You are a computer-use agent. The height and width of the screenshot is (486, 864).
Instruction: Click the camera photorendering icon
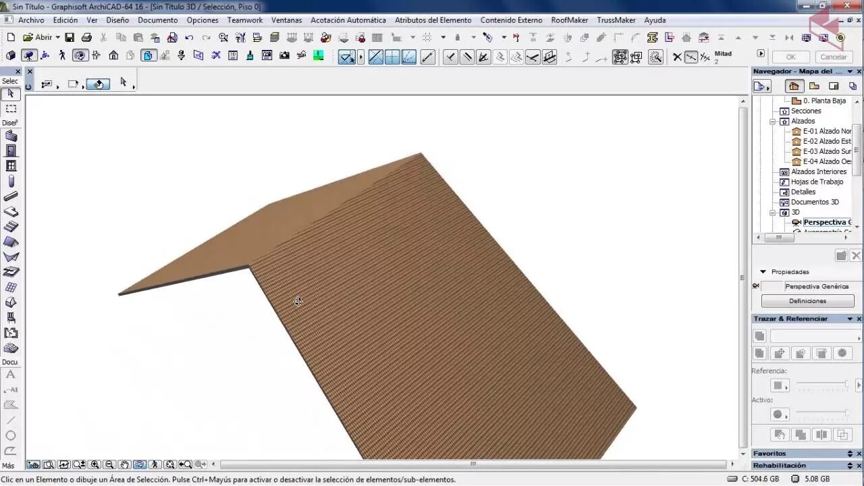(x=284, y=55)
